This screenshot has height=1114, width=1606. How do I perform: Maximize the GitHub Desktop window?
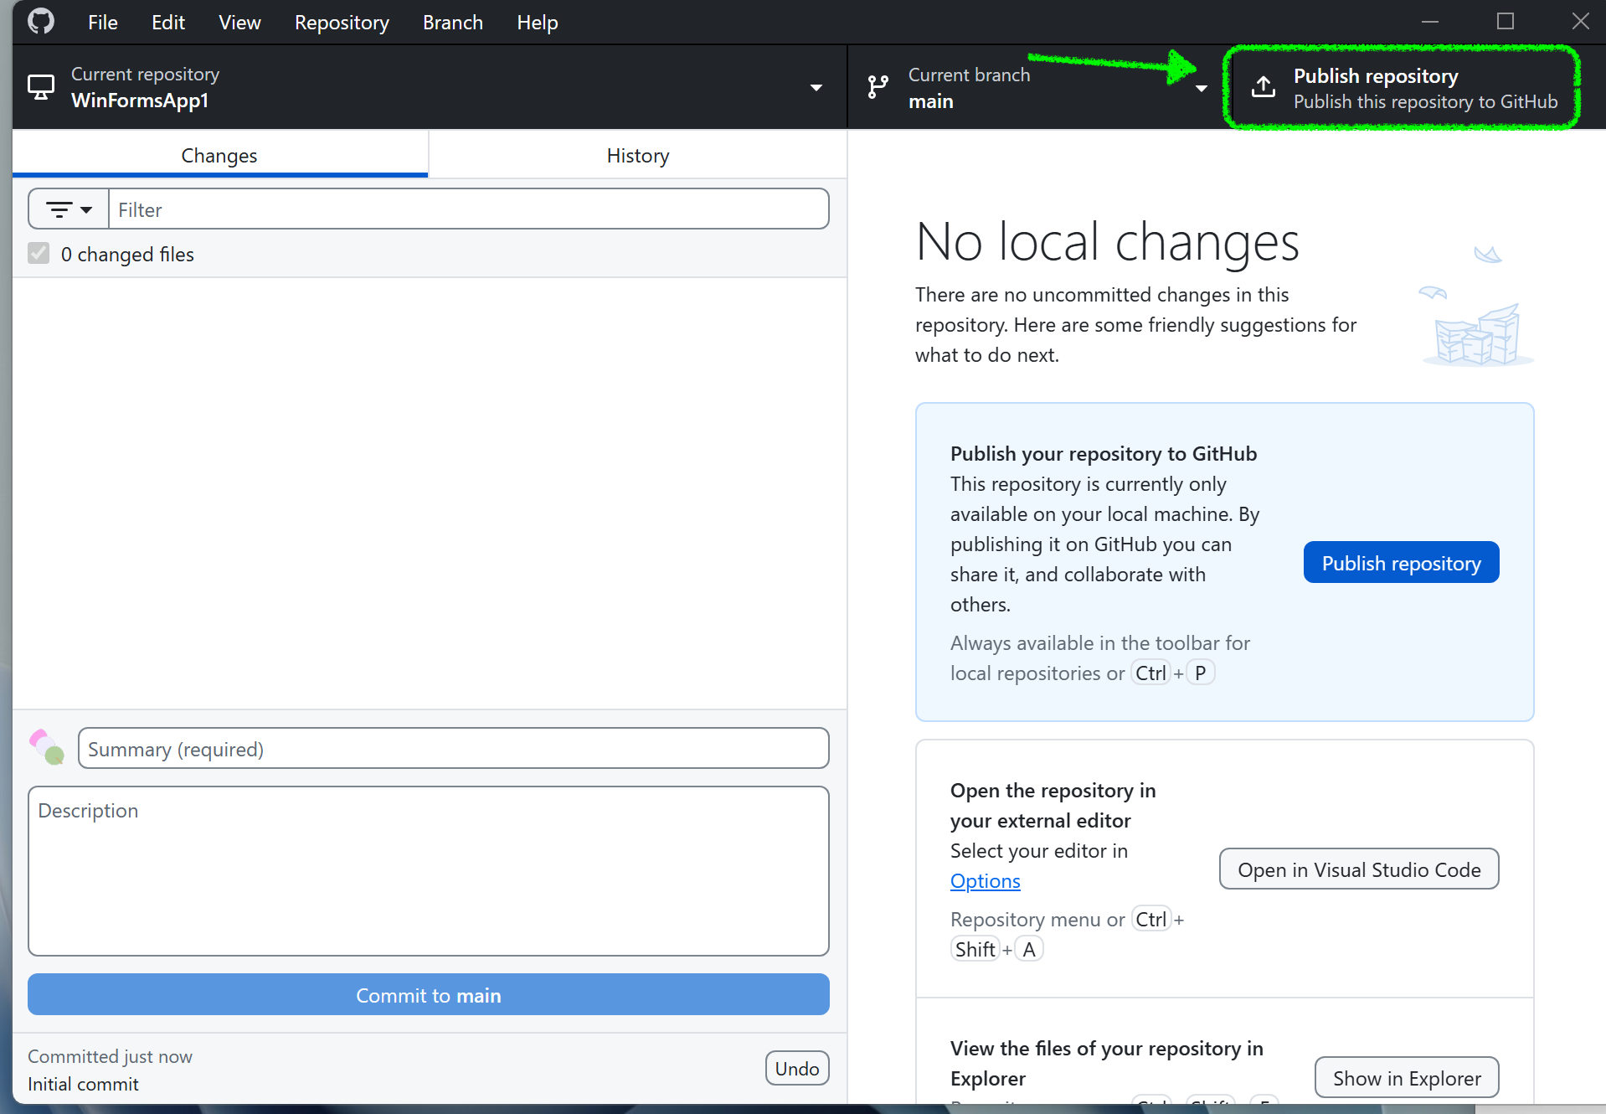(x=1506, y=22)
